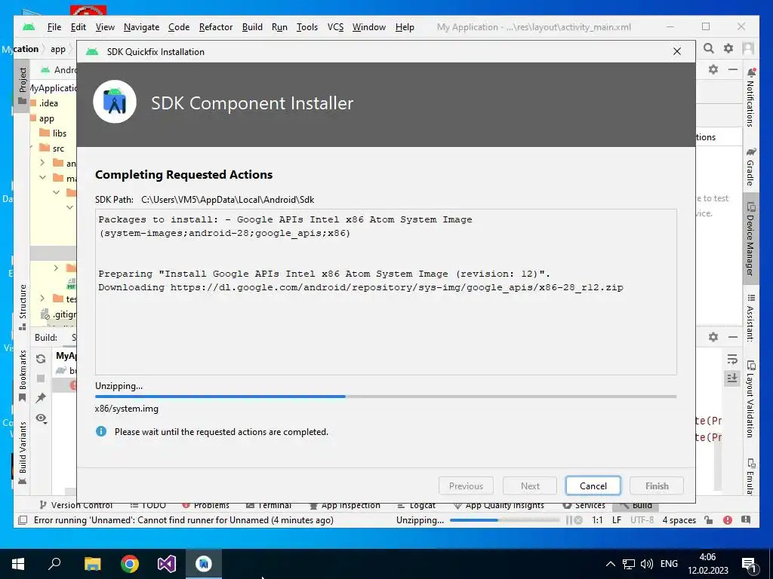The width and height of the screenshot is (773, 579).
Task: Open the Assistant side tab
Action: point(750,317)
